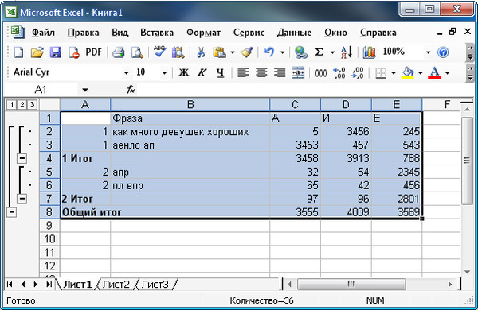The height and width of the screenshot is (310, 478).
Task: Switch to the Лист3 sheet tab
Action: [155, 284]
